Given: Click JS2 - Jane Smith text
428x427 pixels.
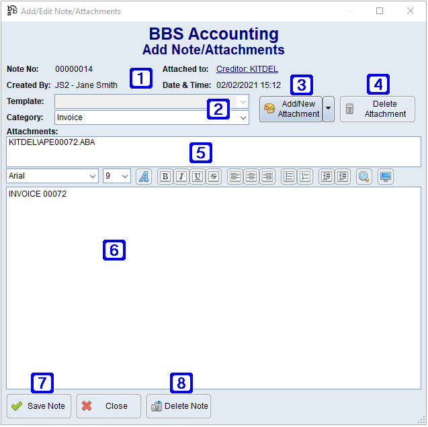Looking at the screenshot, I should pyautogui.click(x=86, y=85).
